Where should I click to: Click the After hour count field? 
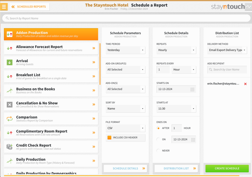click(177, 128)
